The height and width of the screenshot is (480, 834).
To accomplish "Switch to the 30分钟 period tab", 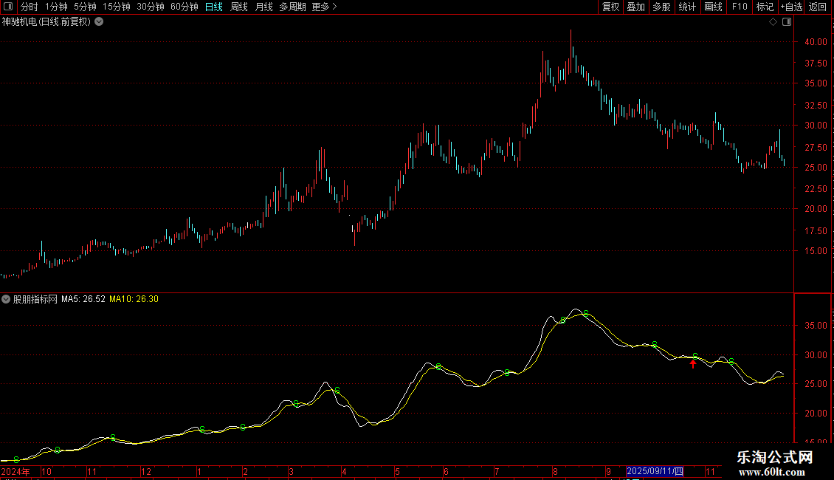I will 151,7.
